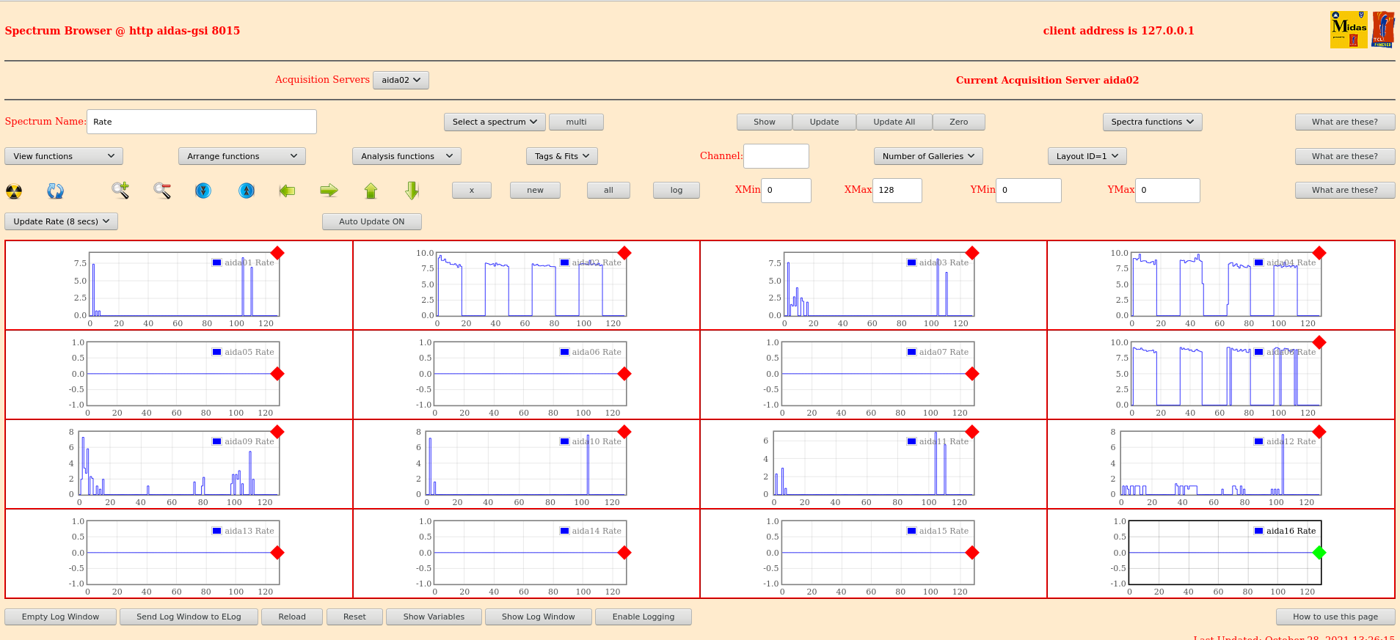Open the Layout ID=1 dropdown
Image resolution: width=1400 pixels, height=640 pixels.
1087,156
